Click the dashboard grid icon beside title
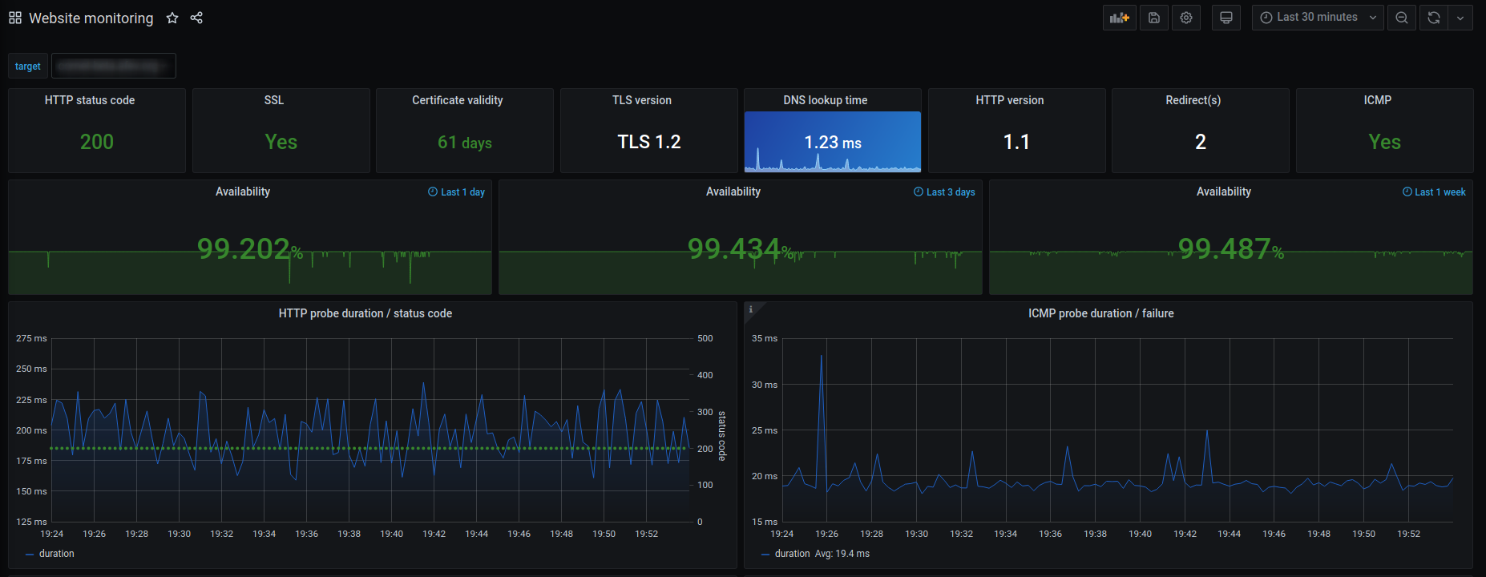Screen dimensions: 1486x577 pyautogui.click(x=15, y=18)
